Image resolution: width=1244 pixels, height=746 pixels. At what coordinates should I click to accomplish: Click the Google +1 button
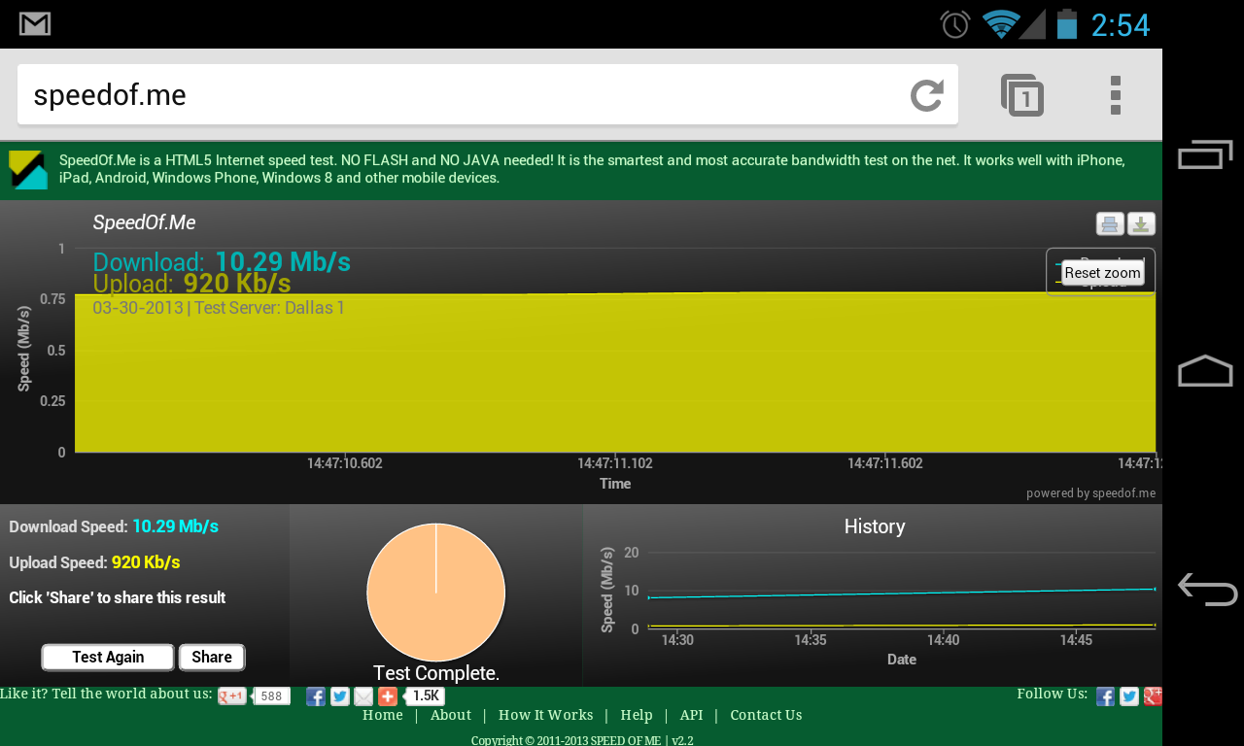[x=232, y=696]
